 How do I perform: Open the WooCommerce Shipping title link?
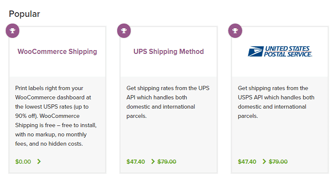click(x=57, y=51)
